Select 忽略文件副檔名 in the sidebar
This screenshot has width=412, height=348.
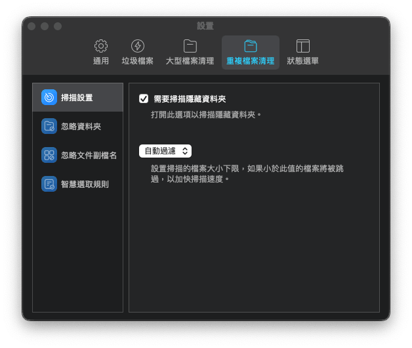coord(78,155)
